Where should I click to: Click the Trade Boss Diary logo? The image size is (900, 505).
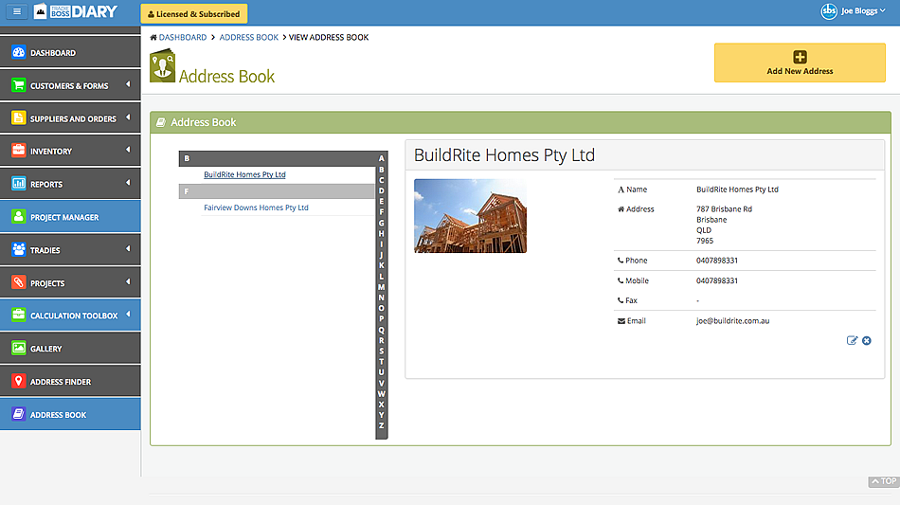click(75, 11)
